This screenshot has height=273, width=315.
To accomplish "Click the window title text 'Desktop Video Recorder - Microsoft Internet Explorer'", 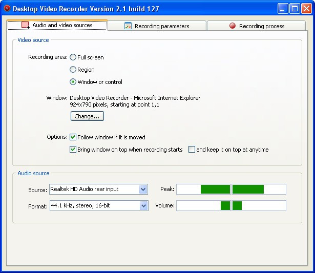I will tap(135, 98).
